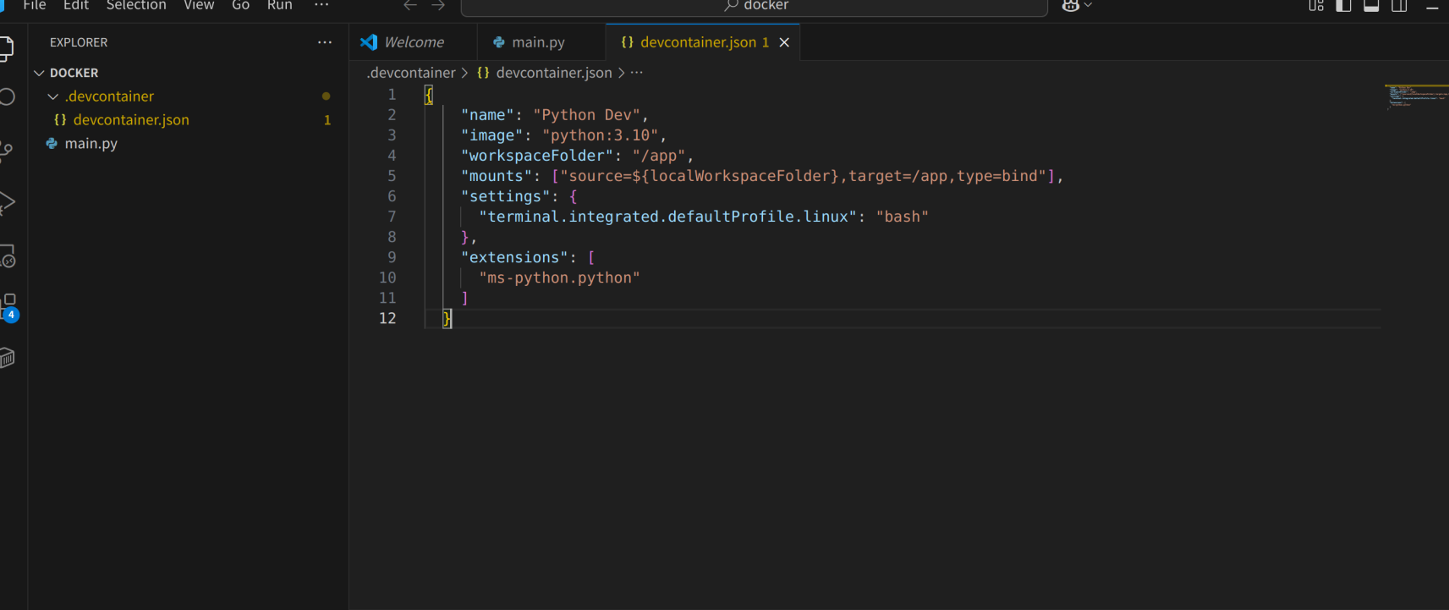
Task: Toggle bottom panel visibility
Action: tap(1371, 6)
